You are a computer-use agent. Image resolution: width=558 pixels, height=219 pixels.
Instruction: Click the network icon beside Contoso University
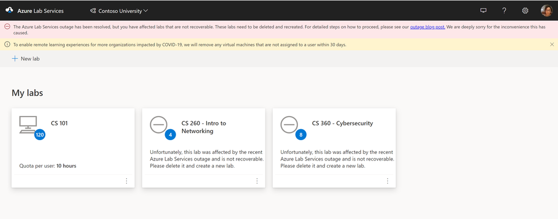point(93,10)
